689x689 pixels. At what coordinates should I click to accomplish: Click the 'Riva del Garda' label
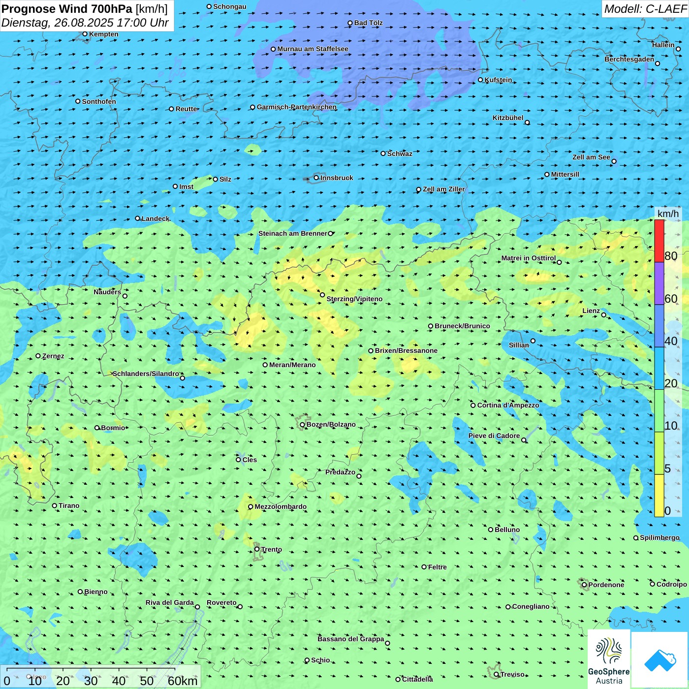tap(170, 602)
